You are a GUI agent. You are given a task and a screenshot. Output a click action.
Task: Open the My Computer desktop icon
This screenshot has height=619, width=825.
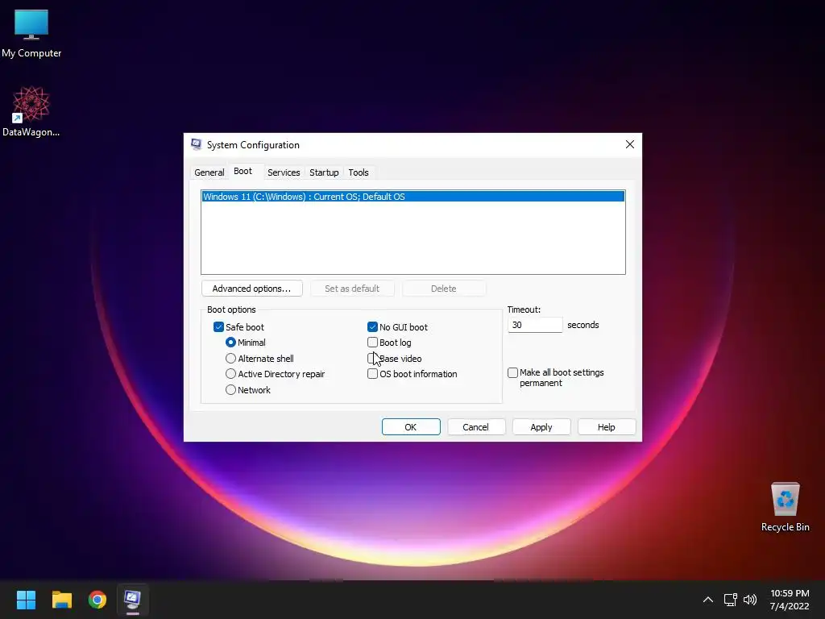pyautogui.click(x=31, y=34)
